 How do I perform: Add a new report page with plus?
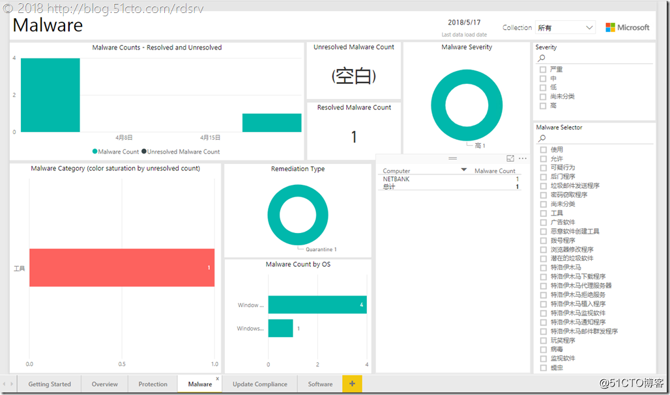[x=352, y=383]
